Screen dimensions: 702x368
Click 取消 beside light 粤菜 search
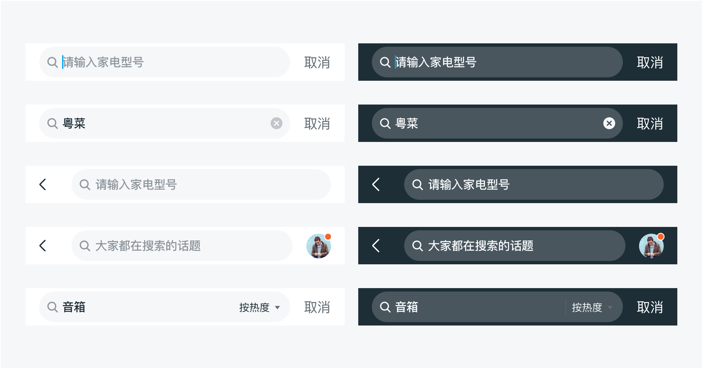pyautogui.click(x=317, y=124)
